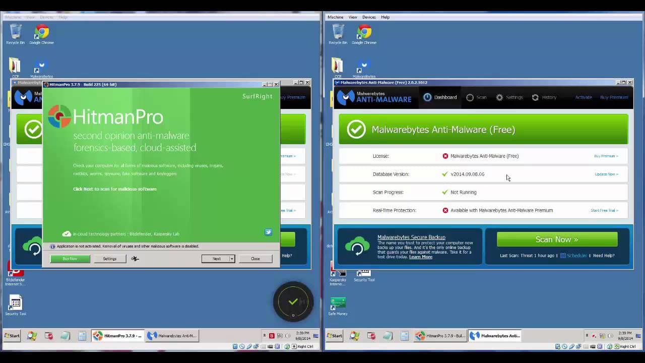This screenshot has height=363, width=645.
Task: Click the Start button in right VM
Action: pyautogui.click(x=334, y=336)
